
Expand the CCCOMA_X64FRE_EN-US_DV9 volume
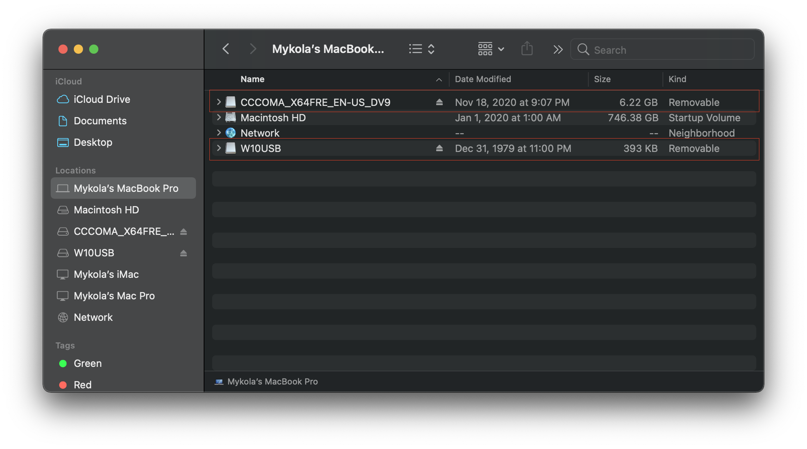(218, 101)
